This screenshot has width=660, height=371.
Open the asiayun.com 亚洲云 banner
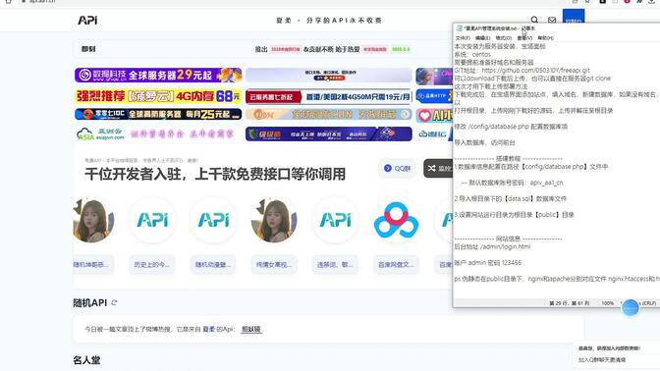pos(158,133)
